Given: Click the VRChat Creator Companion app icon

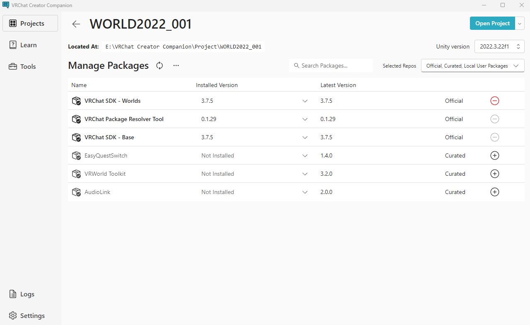Looking at the screenshot, I should (5, 5).
